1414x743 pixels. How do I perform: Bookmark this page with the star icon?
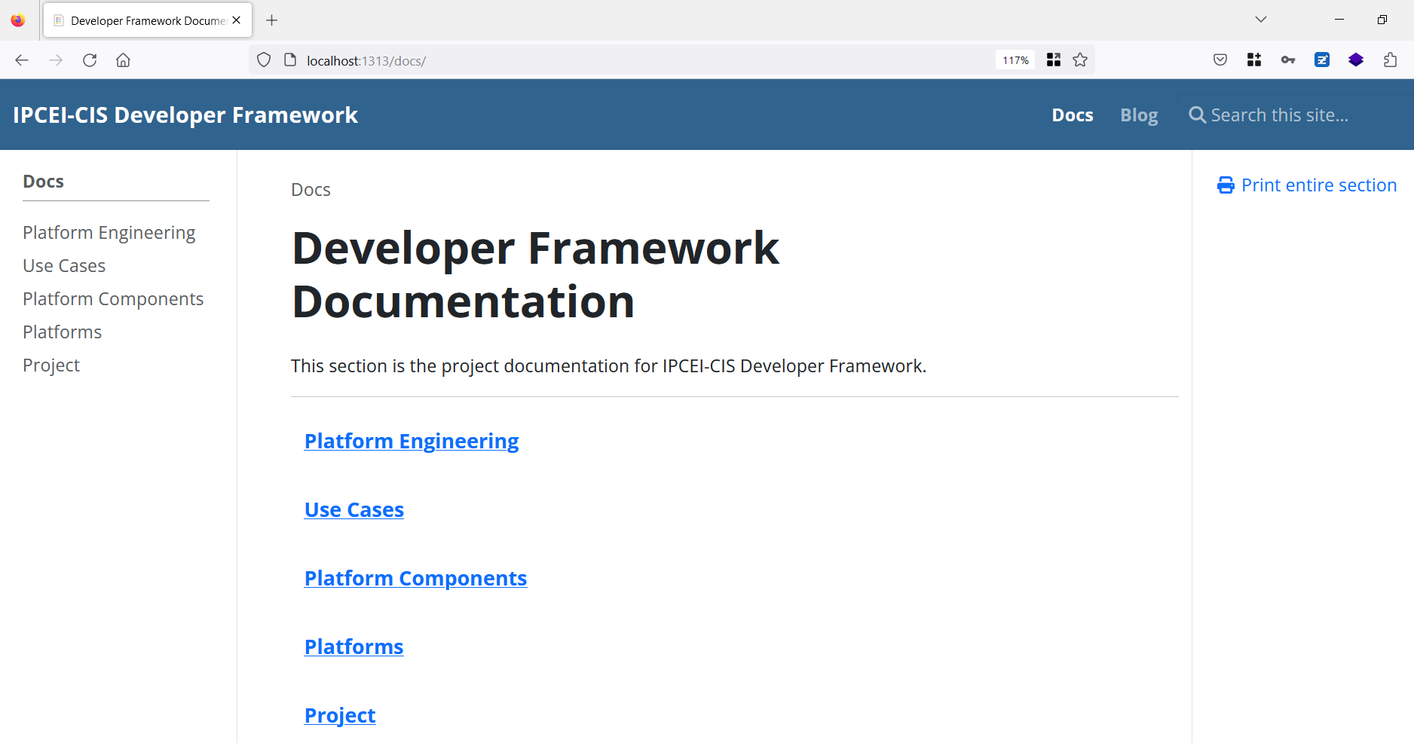point(1080,60)
